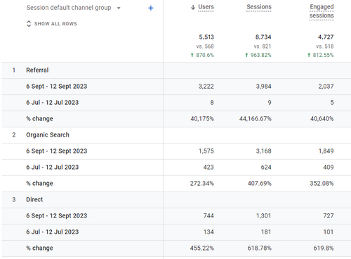This screenshot has width=351, height=259.
Task: Click Direct sessions change 618.78%
Action: [260, 248]
